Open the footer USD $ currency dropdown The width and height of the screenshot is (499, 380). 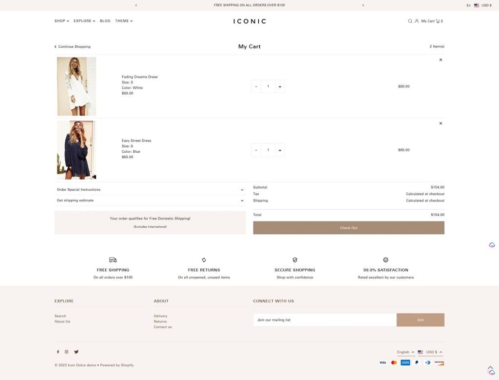pyautogui.click(x=431, y=352)
